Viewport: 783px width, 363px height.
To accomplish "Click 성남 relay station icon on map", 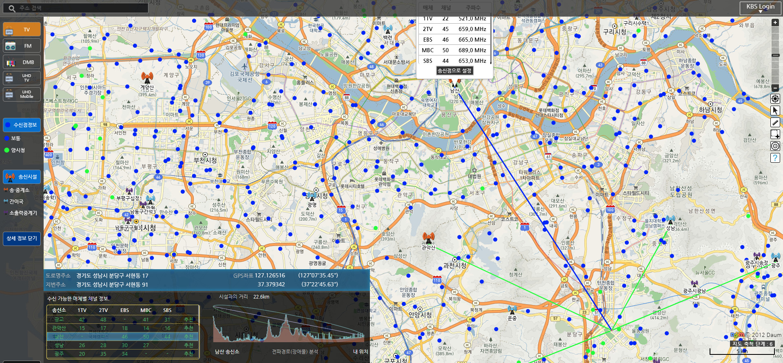I will tap(670, 220).
